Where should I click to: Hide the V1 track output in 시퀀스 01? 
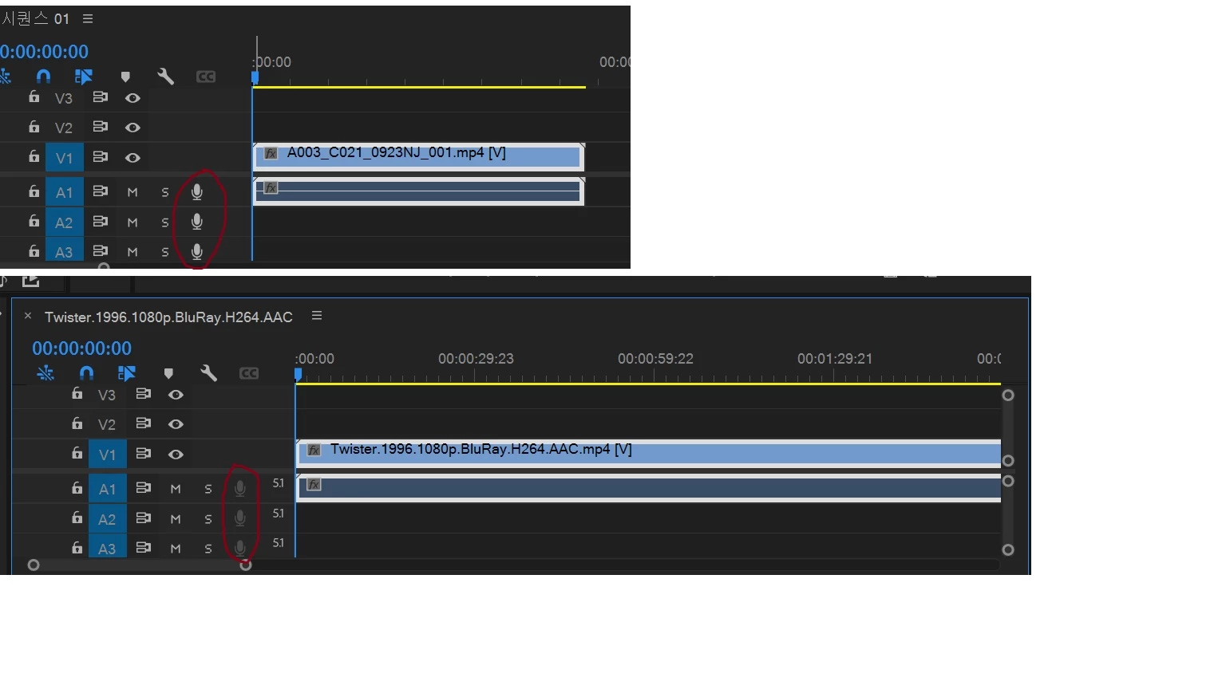(x=132, y=158)
